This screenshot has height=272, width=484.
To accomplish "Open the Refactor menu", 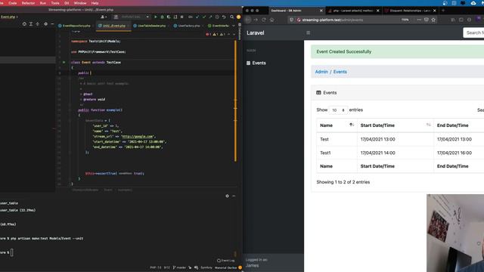I will pyautogui.click(x=28, y=3).
